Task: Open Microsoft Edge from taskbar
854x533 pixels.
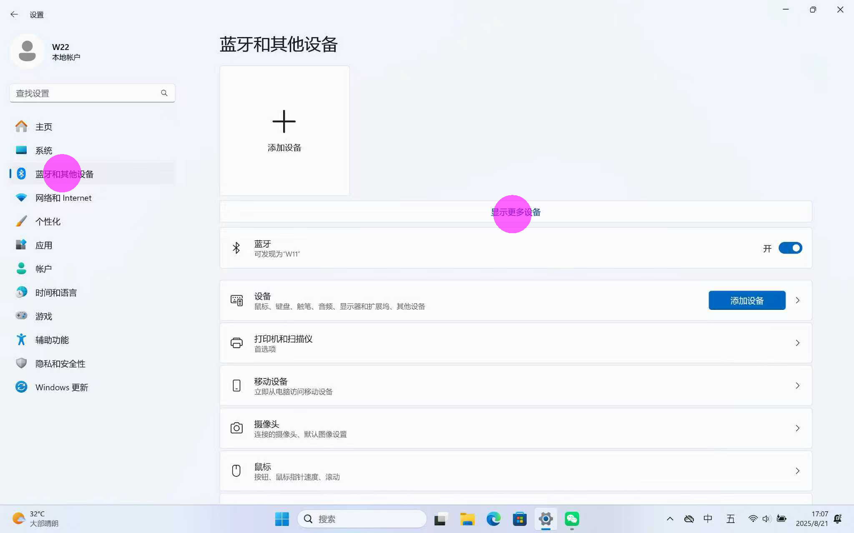Action: click(493, 519)
